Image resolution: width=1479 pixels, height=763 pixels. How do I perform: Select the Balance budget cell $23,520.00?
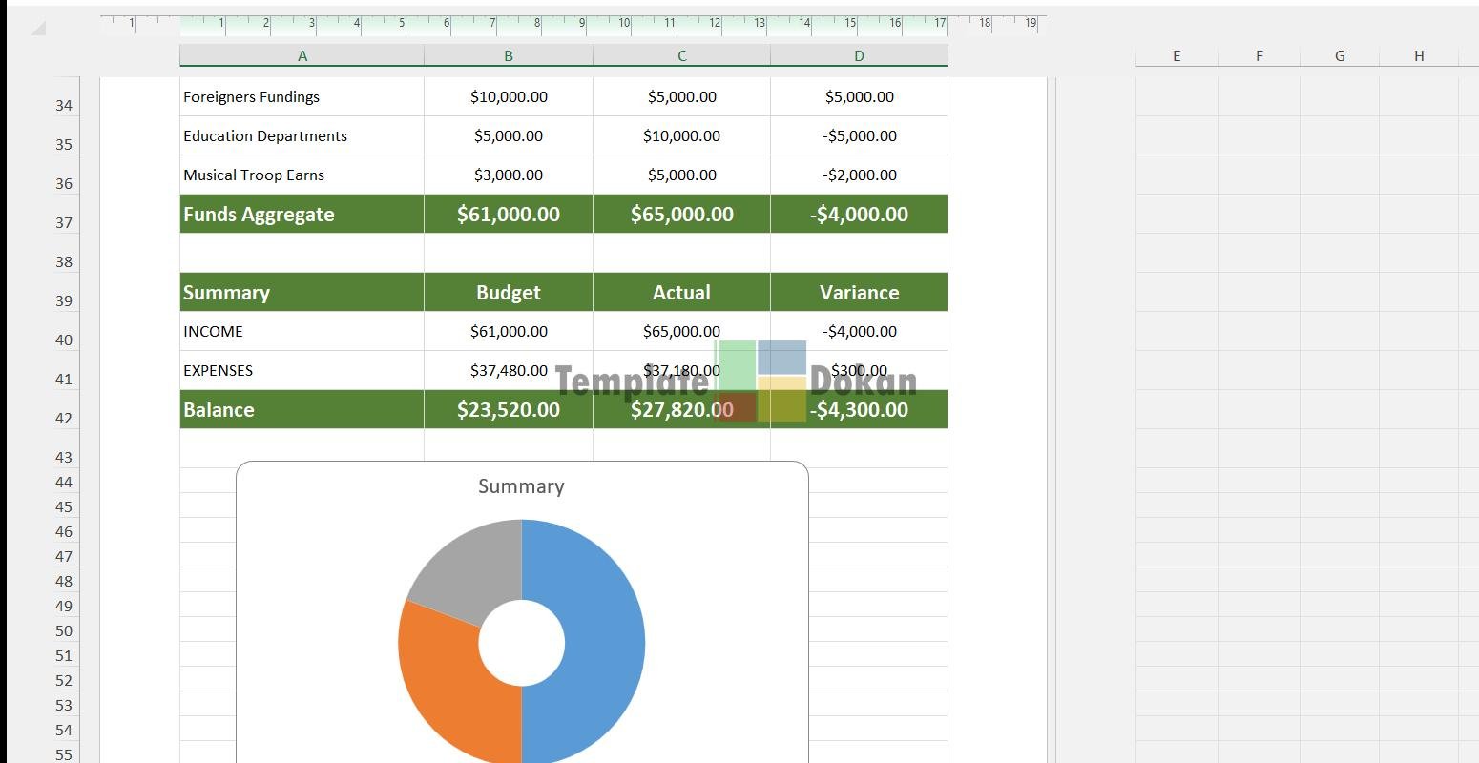[x=508, y=409]
